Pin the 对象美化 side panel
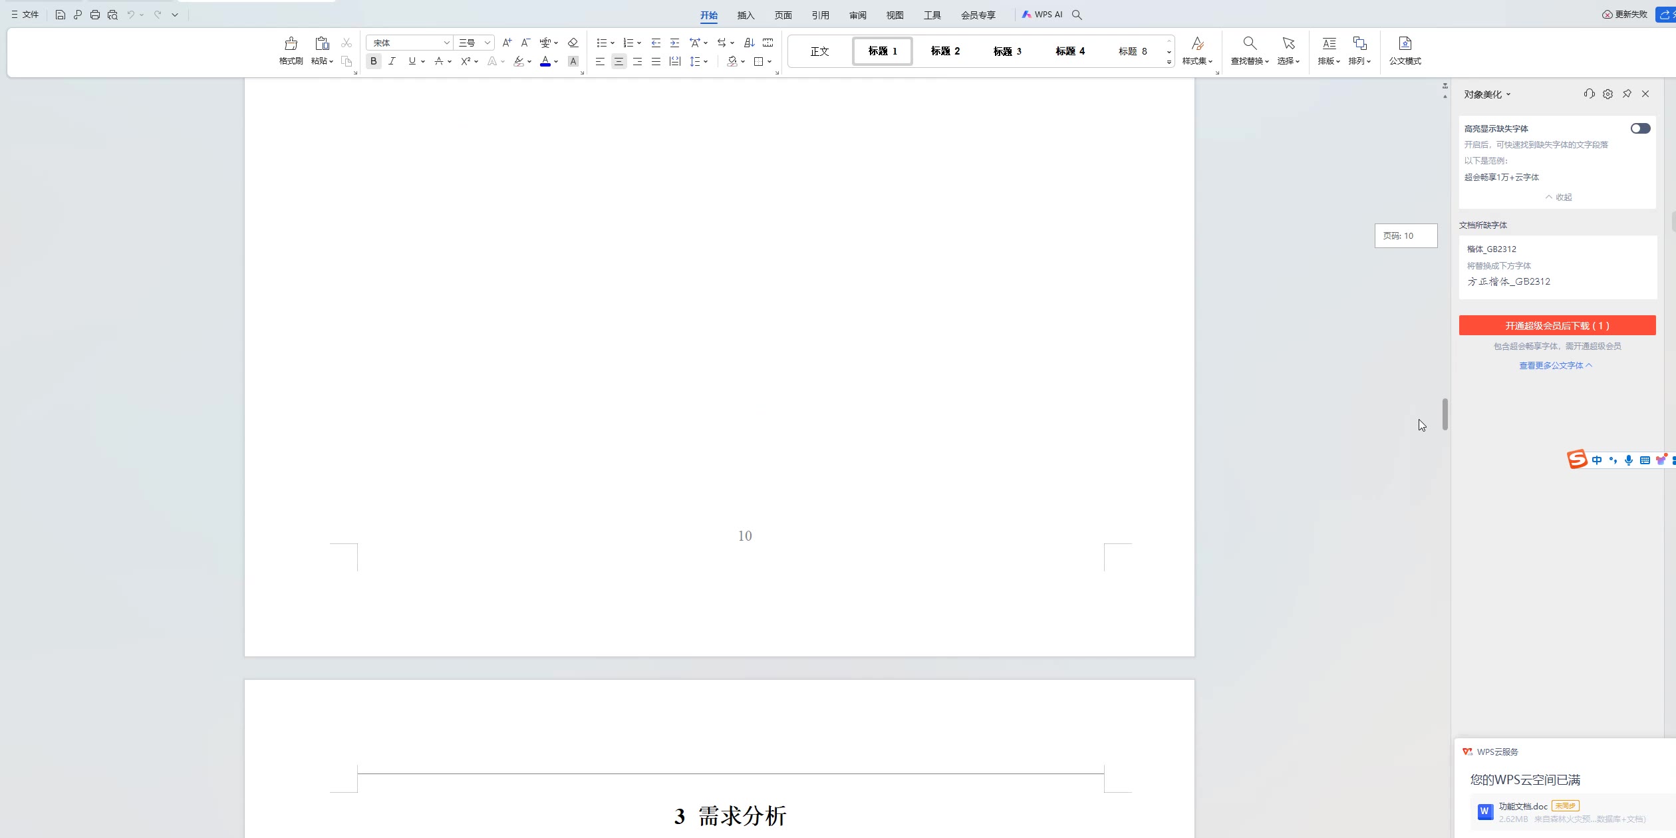This screenshot has width=1676, height=838. [1627, 94]
